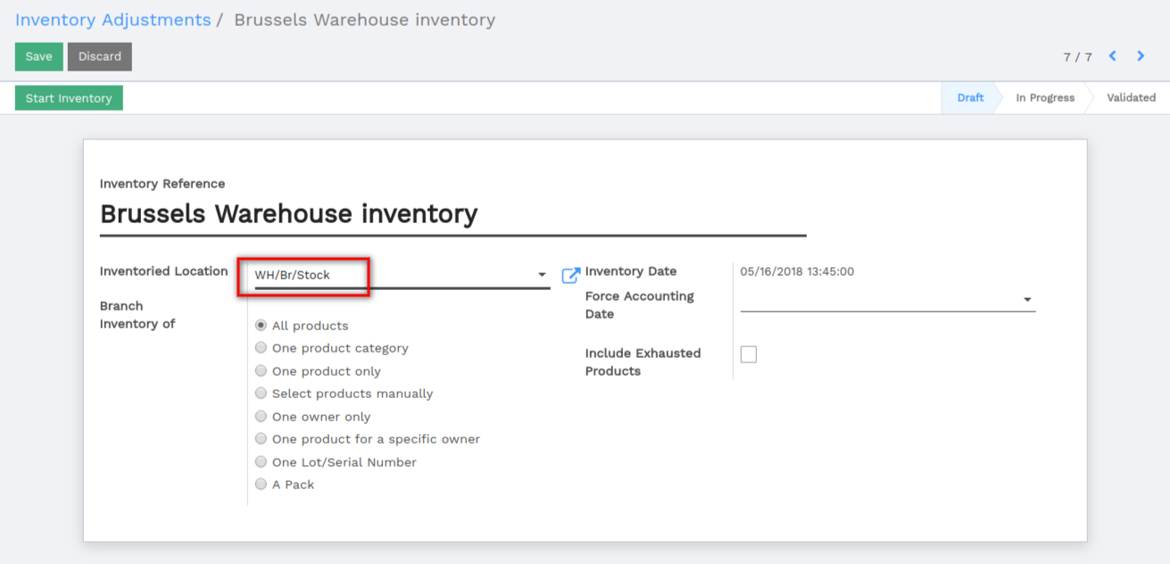Go to previous record arrow
This screenshot has width=1170, height=564.
pyautogui.click(x=1113, y=56)
